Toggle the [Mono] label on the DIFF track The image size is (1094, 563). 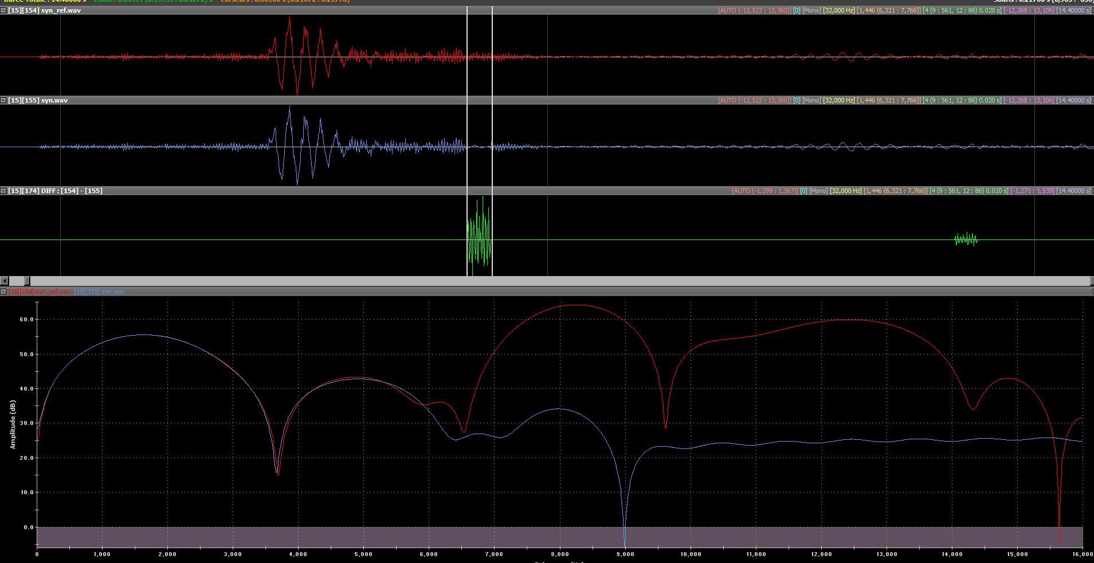coord(818,191)
